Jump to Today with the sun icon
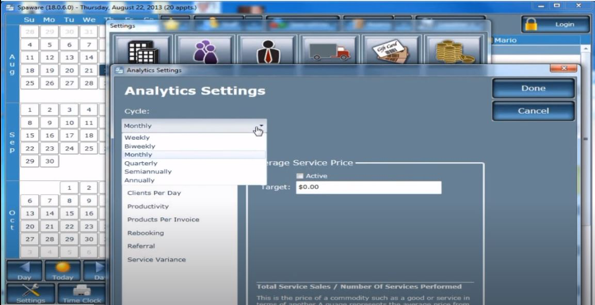Image resolution: width=595 pixels, height=305 pixels. coord(62,270)
